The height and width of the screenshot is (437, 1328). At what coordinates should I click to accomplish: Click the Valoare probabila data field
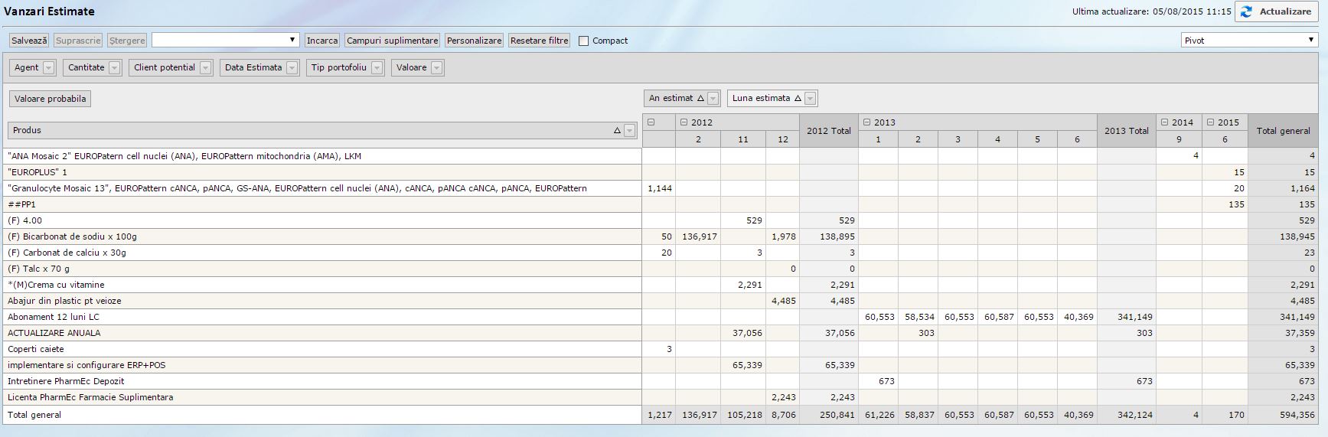(x=50, y=99)
